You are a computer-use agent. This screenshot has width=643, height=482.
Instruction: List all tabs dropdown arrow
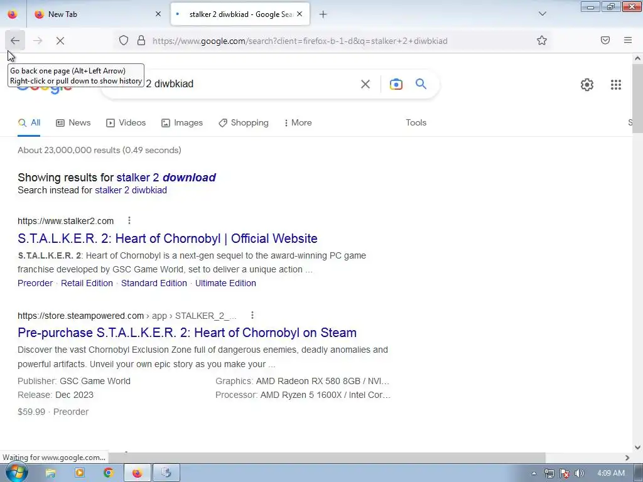(542, 14)
